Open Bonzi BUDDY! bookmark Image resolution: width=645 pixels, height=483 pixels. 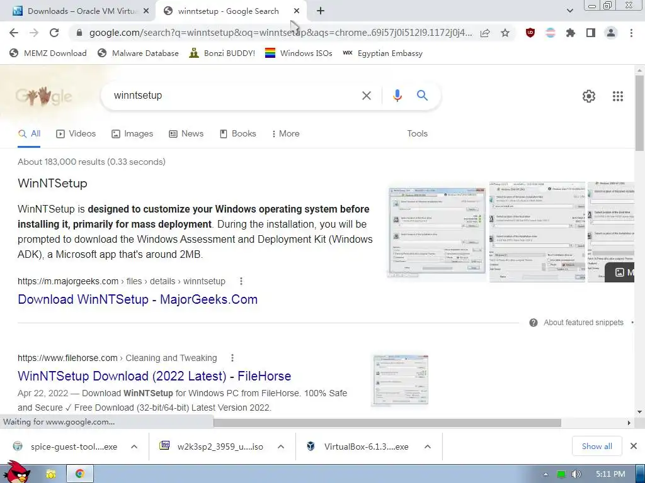pos(222,53)
